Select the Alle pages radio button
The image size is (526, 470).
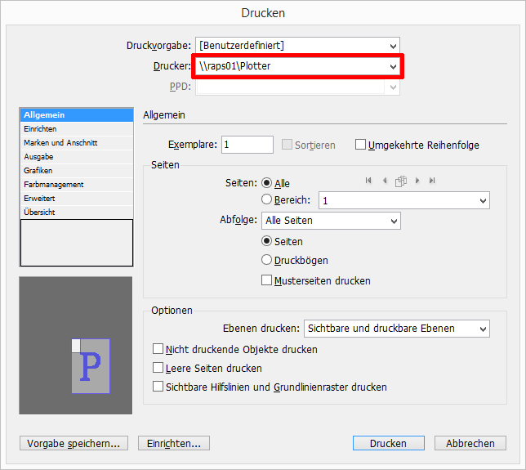(267, 183)
